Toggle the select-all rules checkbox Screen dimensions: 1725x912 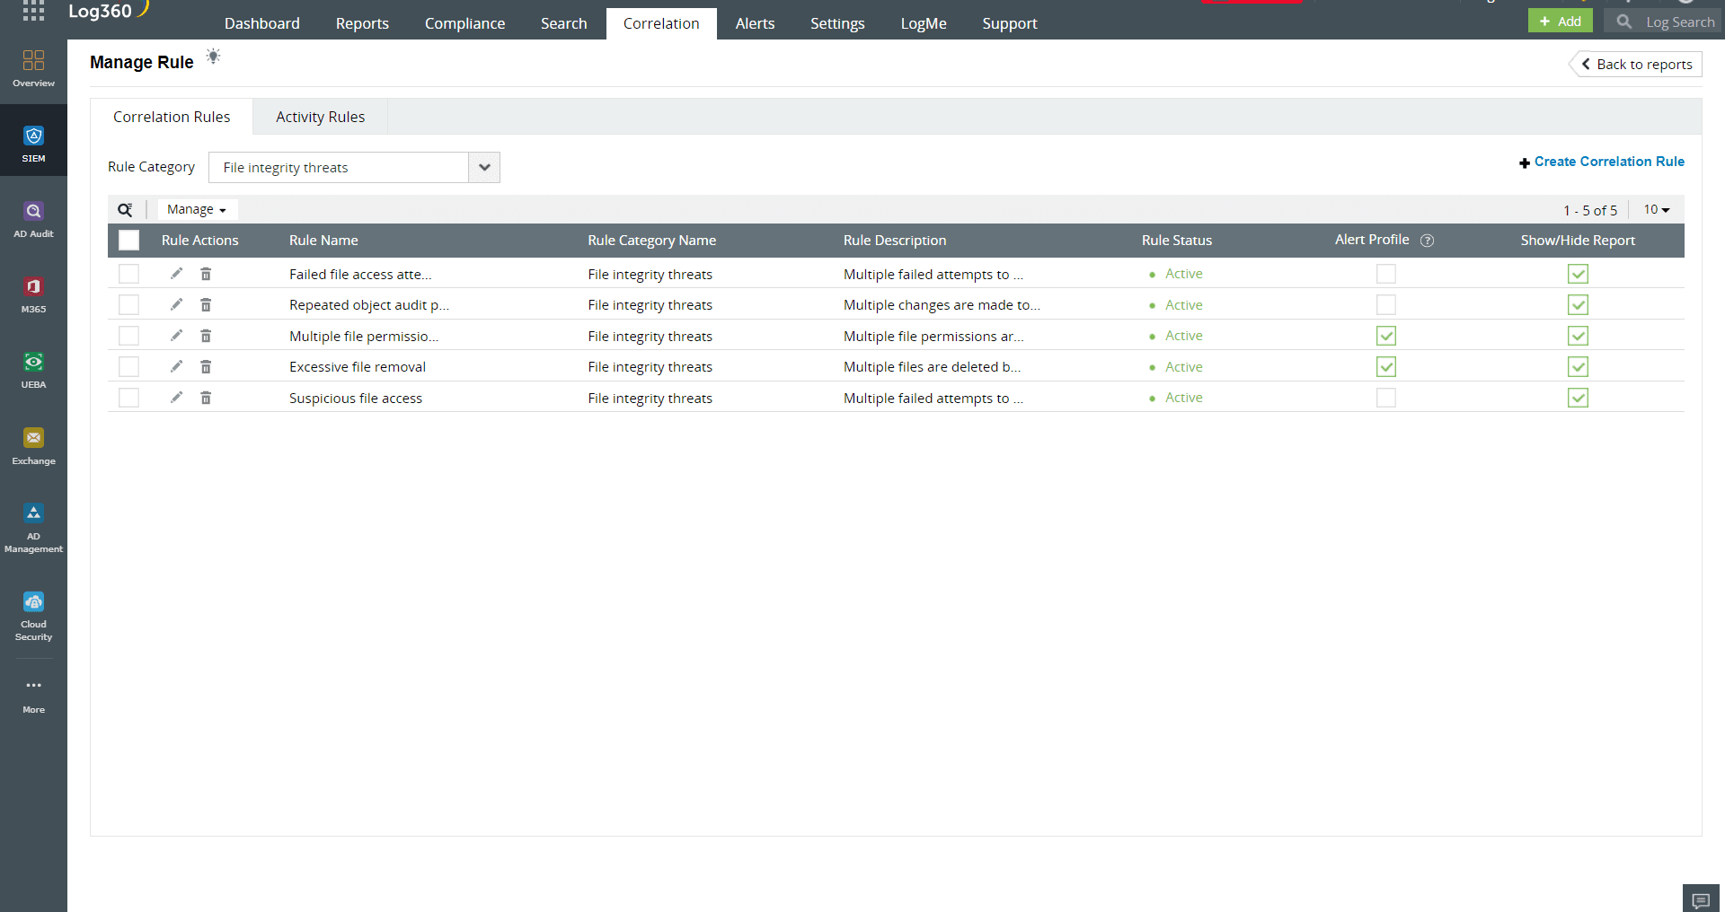click(x=129, y=241)
